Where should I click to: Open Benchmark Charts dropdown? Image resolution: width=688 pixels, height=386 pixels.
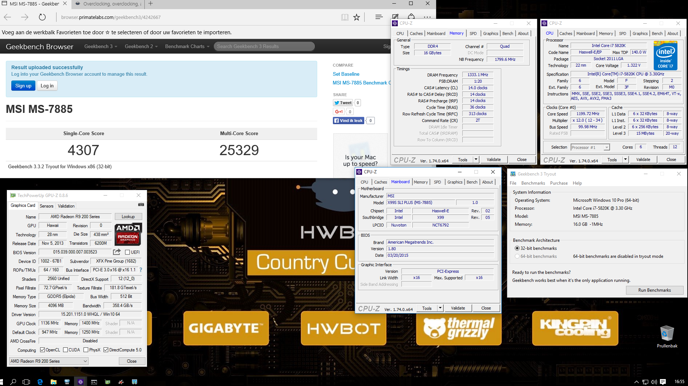(x=187, y=46)
